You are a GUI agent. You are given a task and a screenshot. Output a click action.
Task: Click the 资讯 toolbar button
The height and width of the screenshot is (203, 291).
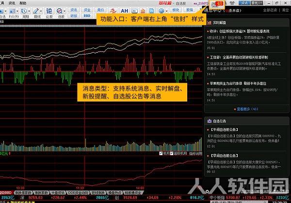click(74, 10)
